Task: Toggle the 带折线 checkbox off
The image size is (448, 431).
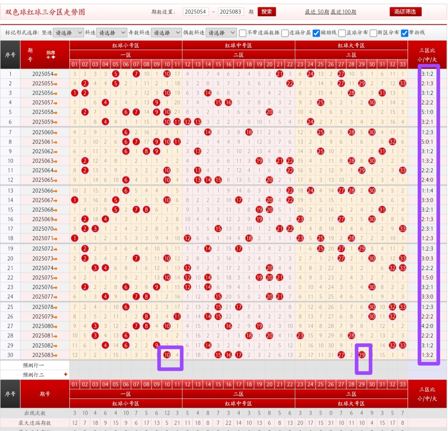Action: (x=404, y=33)
